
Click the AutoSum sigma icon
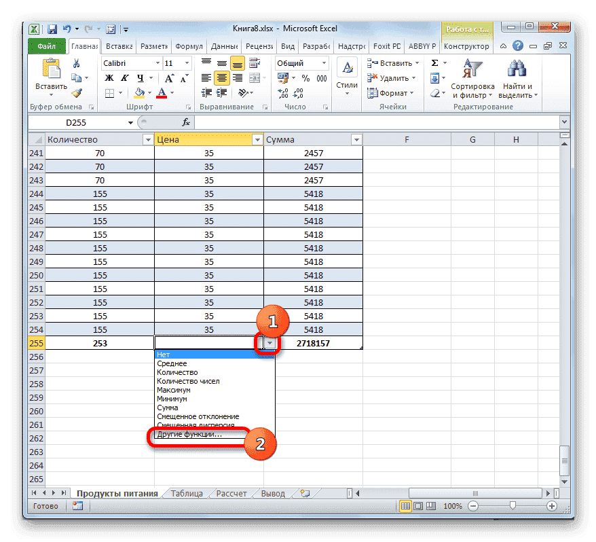pyautogui.click(x=434, y=62)
